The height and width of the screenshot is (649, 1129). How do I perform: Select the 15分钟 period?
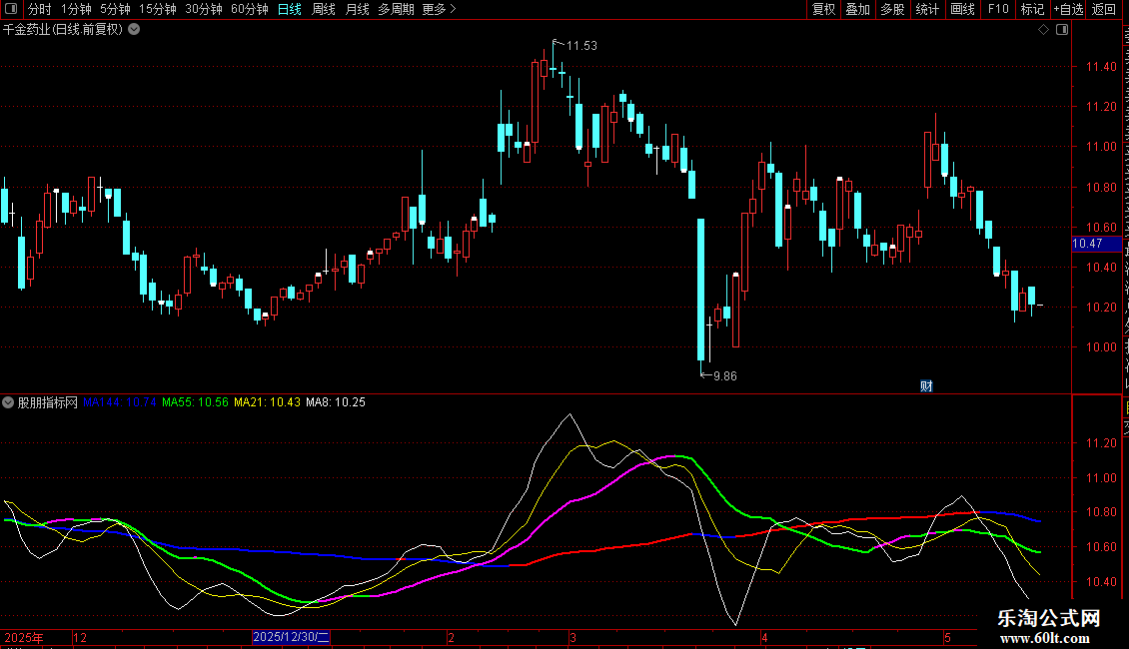[x=158, y=9]
